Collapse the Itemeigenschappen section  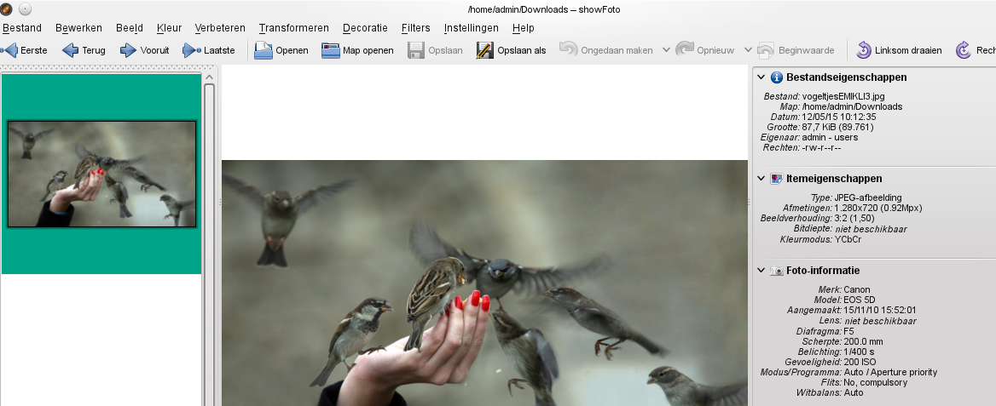click(x=761, y=179)
